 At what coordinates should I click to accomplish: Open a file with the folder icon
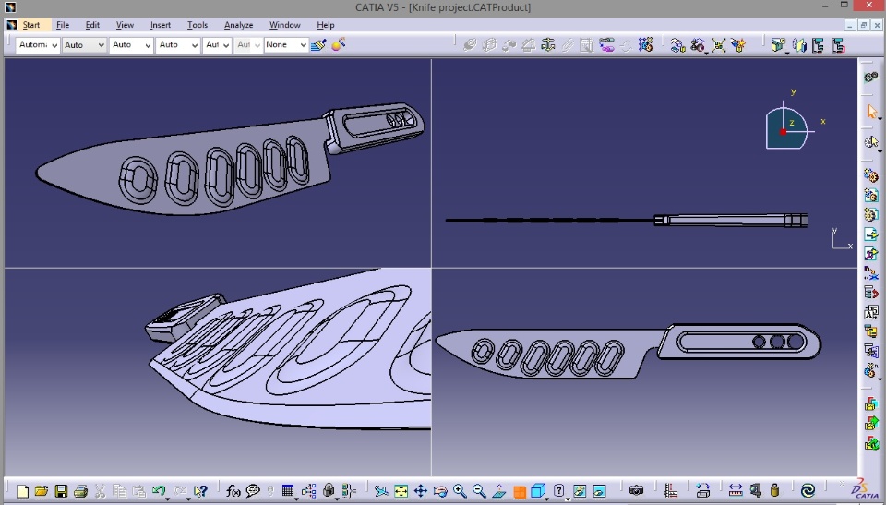42,491
